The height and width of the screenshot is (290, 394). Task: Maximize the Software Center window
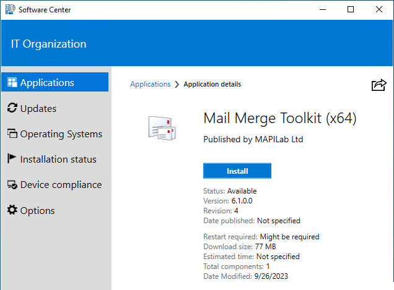351,9
